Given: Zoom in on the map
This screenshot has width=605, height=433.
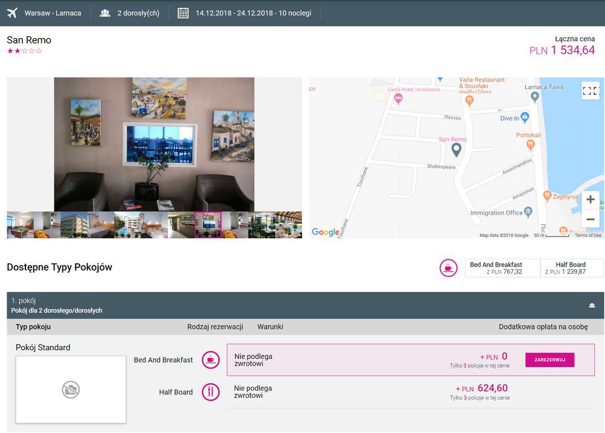Looking at the screenshot, I should coord(590,200).
